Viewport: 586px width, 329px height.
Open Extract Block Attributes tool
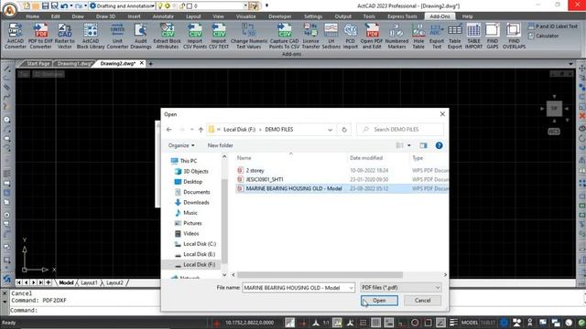(x=167, y=36)
